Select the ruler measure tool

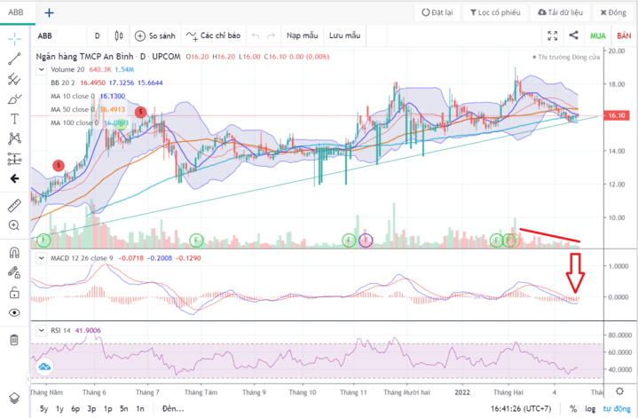tap(14, 206)
